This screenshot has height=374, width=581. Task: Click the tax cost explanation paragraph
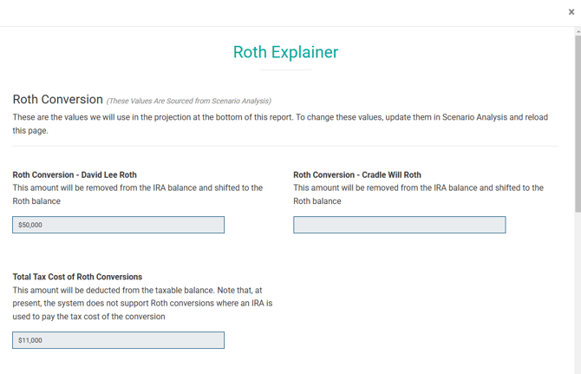click(142, 304)
